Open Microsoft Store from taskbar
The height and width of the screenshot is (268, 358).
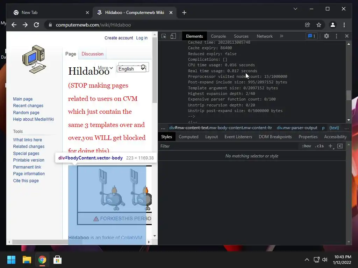57,260
